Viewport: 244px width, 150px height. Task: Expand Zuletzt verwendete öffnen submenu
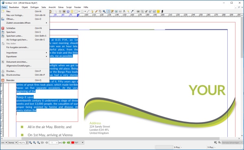coord(25,23)
